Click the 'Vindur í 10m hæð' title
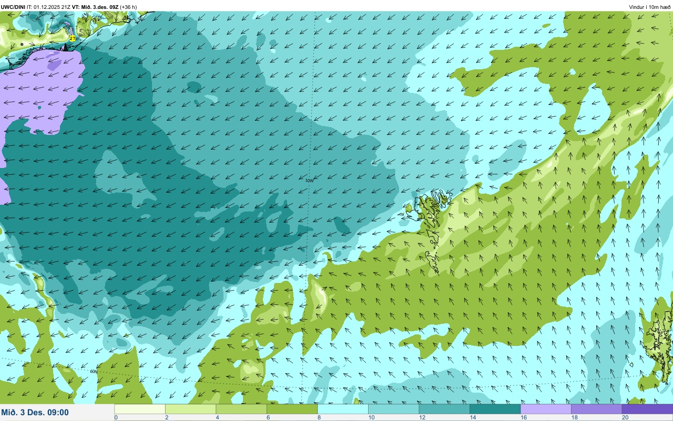 point(650,7)
